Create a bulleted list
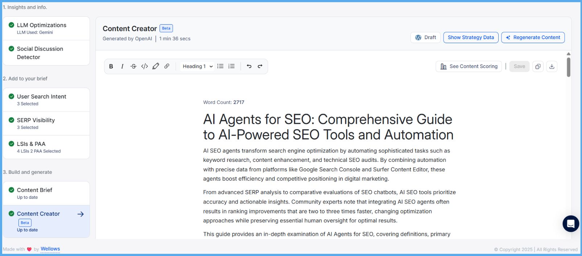 [220, 66]
